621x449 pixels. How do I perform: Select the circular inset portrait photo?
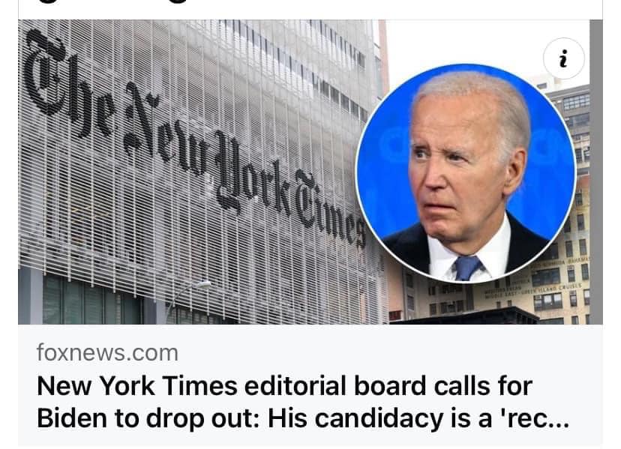466,173
